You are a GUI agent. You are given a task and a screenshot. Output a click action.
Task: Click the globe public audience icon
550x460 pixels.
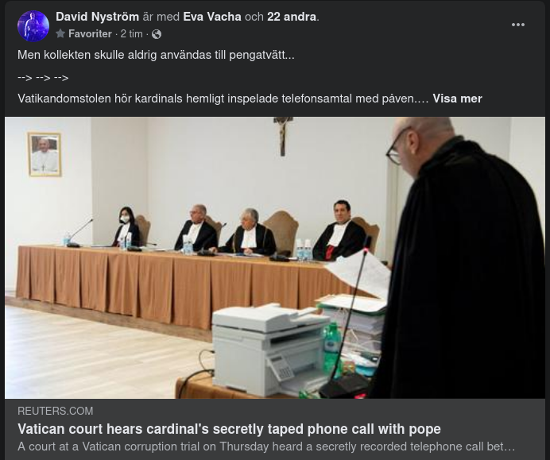point(157,34)
